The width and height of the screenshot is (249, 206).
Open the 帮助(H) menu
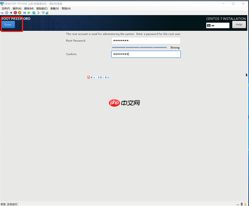[x=66, y=8]
